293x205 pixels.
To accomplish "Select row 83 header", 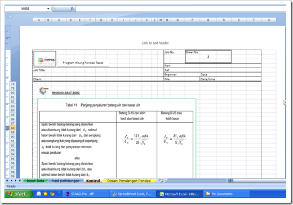I will [12, 106].
